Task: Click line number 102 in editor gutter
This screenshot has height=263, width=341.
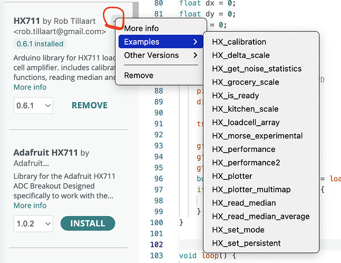Action: tap(157, 245)
